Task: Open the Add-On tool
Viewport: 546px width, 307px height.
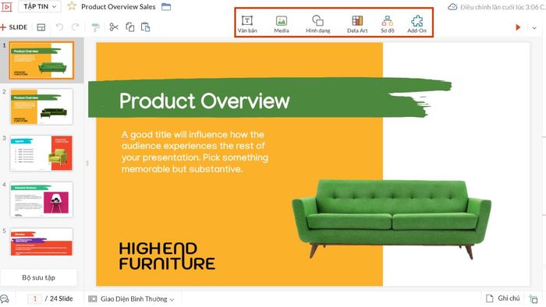Action: pyautogui.click(x=417, y=24)
